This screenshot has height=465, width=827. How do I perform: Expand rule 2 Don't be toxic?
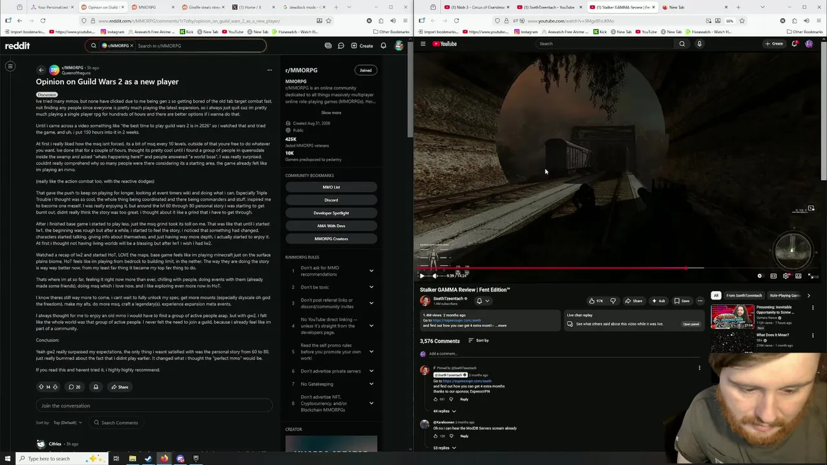click(x=371, y=287)
